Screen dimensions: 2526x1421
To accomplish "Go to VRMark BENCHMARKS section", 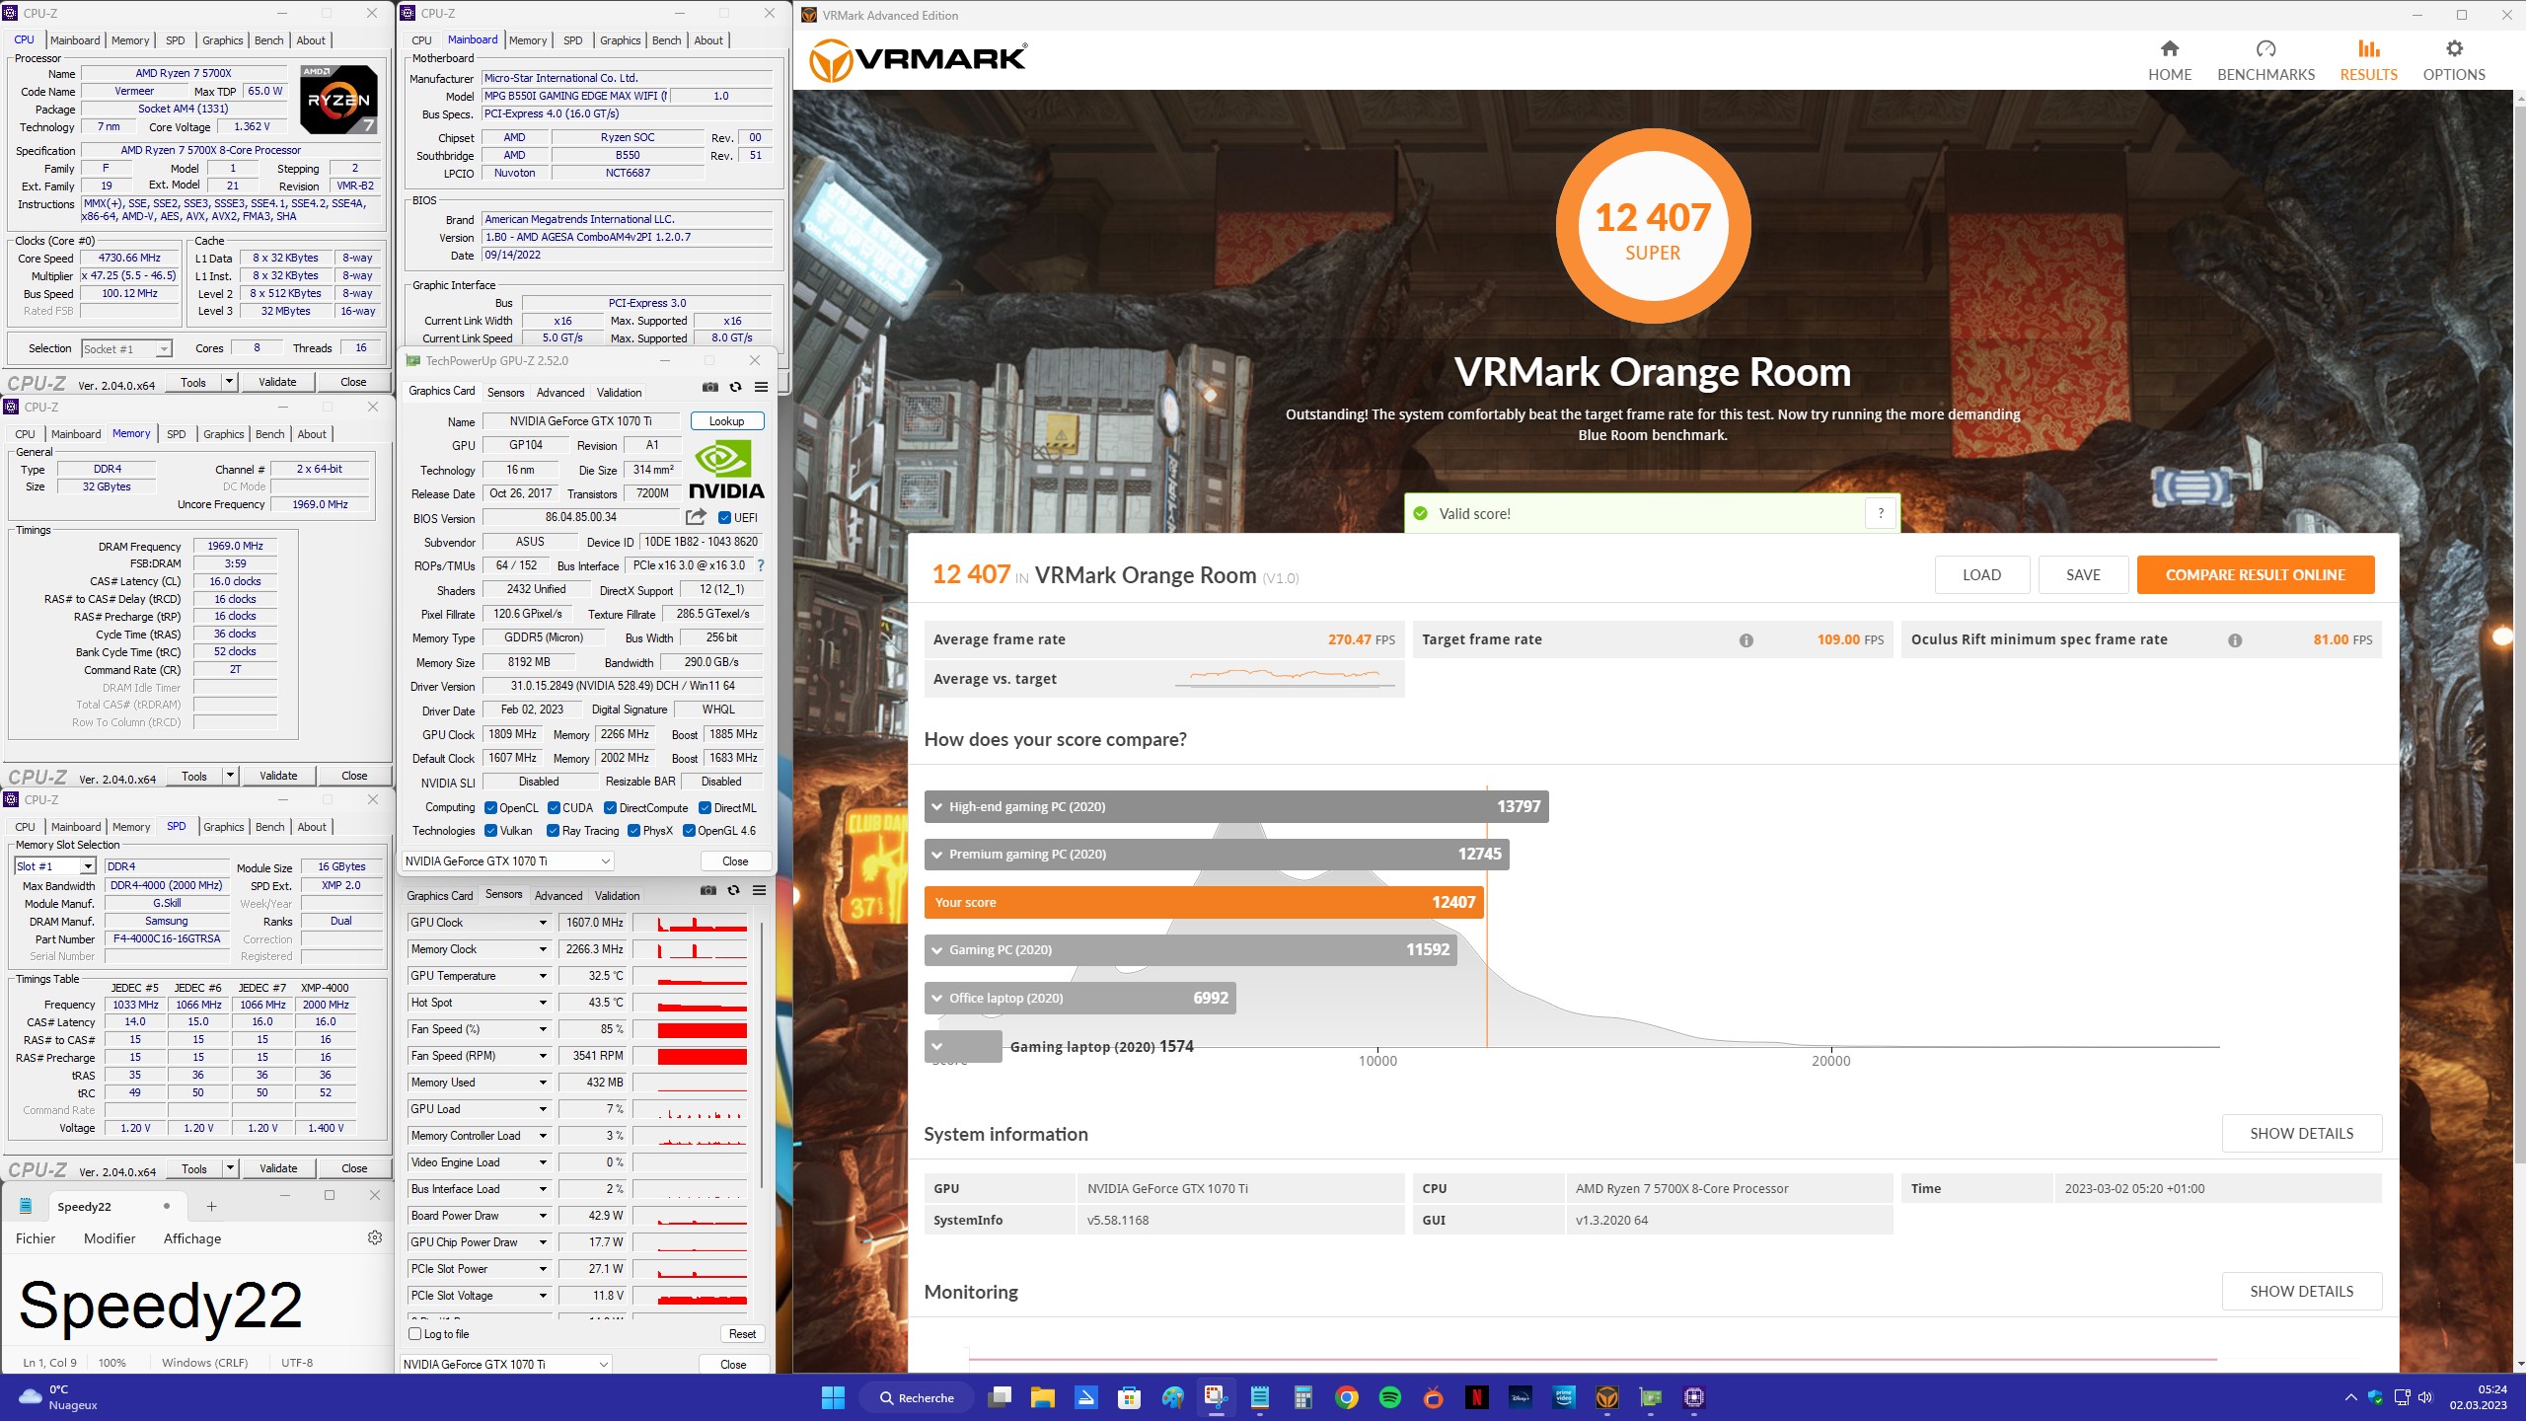I will click(x=2266, y=60).
